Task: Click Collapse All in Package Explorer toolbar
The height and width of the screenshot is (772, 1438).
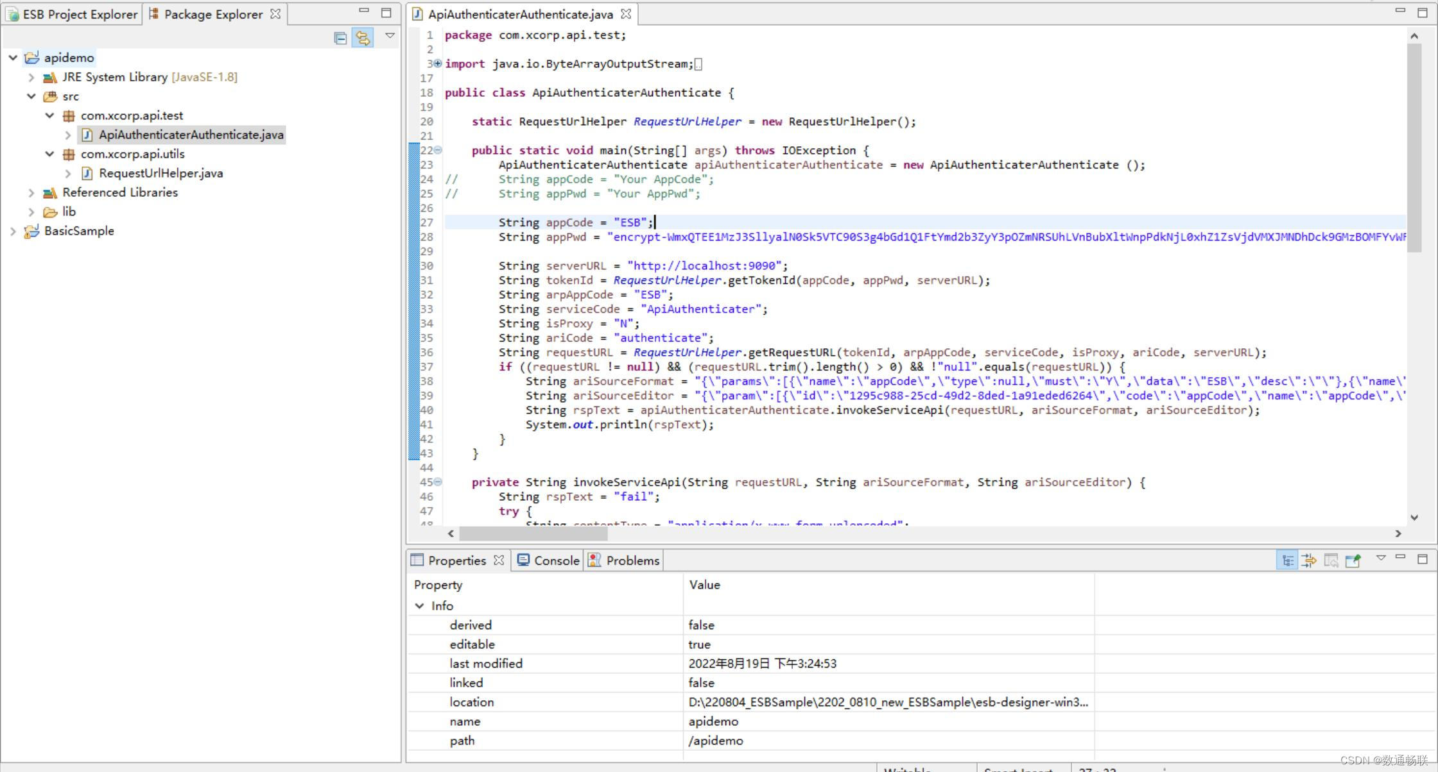Action: [x=340, y=38]
